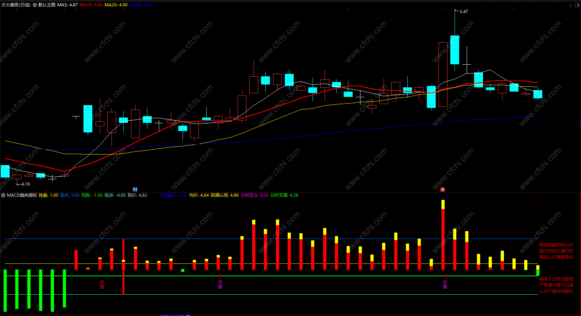Click the 默认主图 indicator label
This screenshot has height=316, width=581.
(47, 5)
